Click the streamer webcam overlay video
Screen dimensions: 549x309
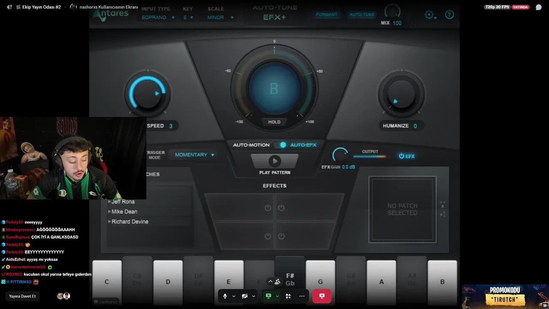[x=73, y=158]
